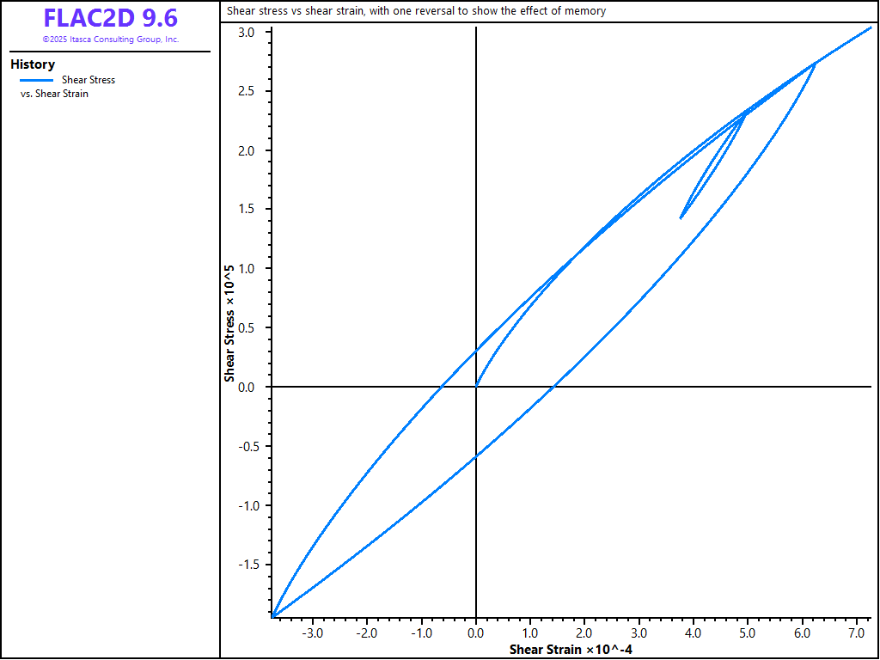Click the 5.0 tick label on x-axis
The image size is (880, 660).
(x=747, y=633)
